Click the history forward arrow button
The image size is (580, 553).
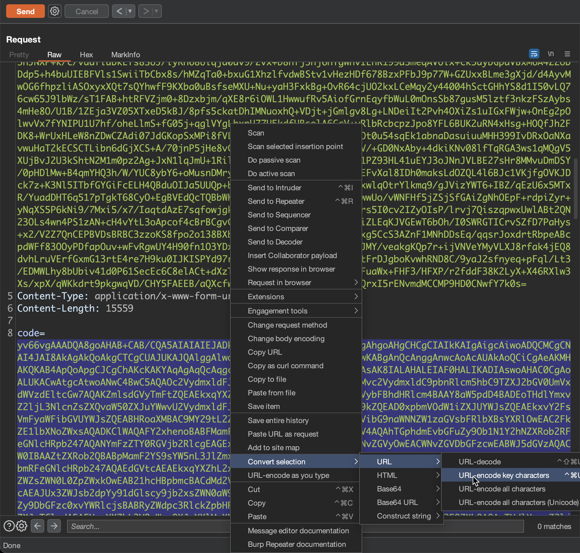146,11
